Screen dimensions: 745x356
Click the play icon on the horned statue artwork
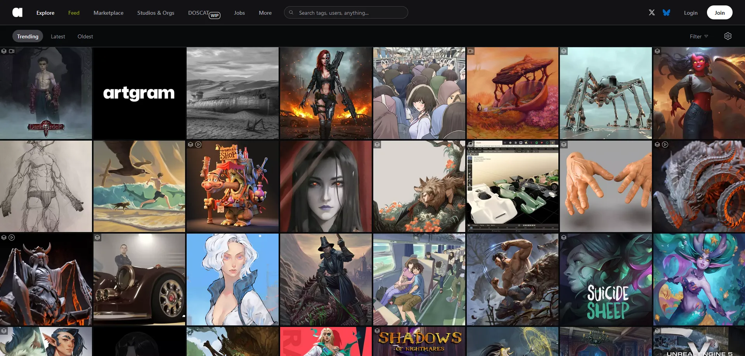12,238
